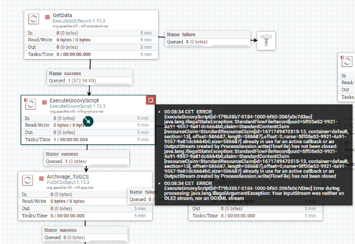Click the 'ExecuteGroovyScript 1.15.3' type label
Viewport: 355px width, 244px height.
click(x=78, y=106)
